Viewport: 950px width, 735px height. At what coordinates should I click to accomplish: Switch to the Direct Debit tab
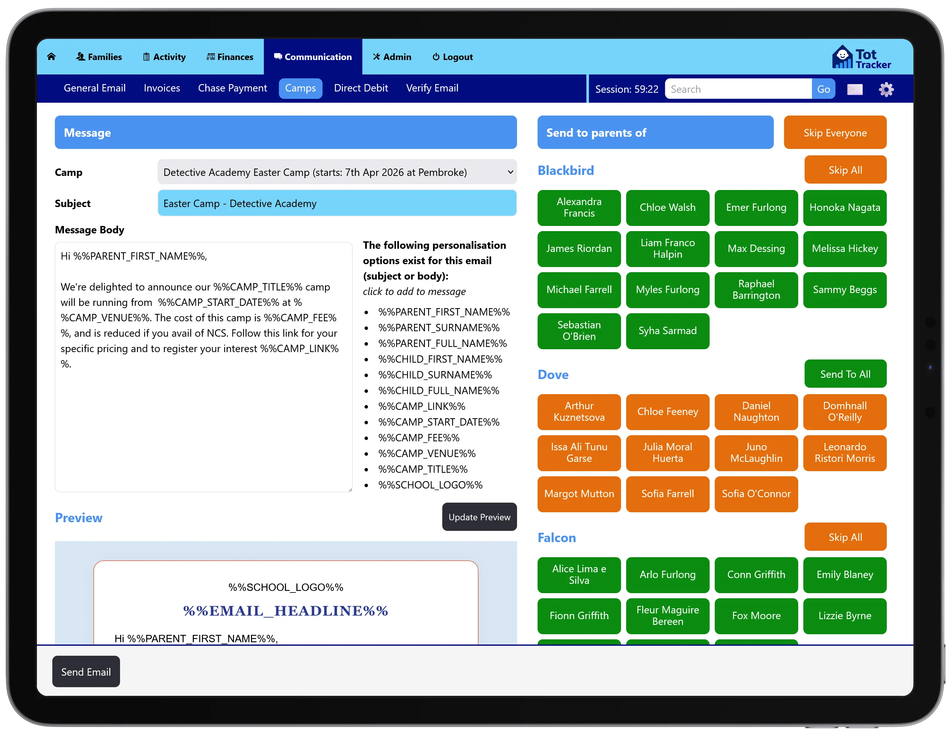click(x=361, y=88)
